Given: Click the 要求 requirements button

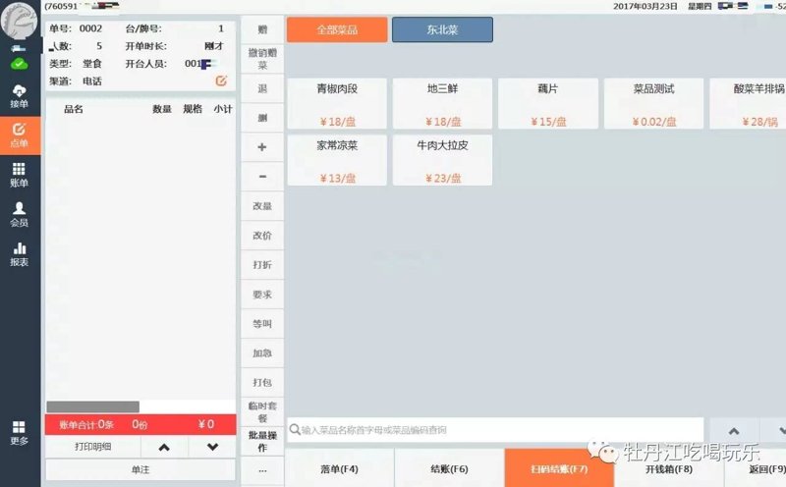Looking at the screenshot, I should (262, 295).
